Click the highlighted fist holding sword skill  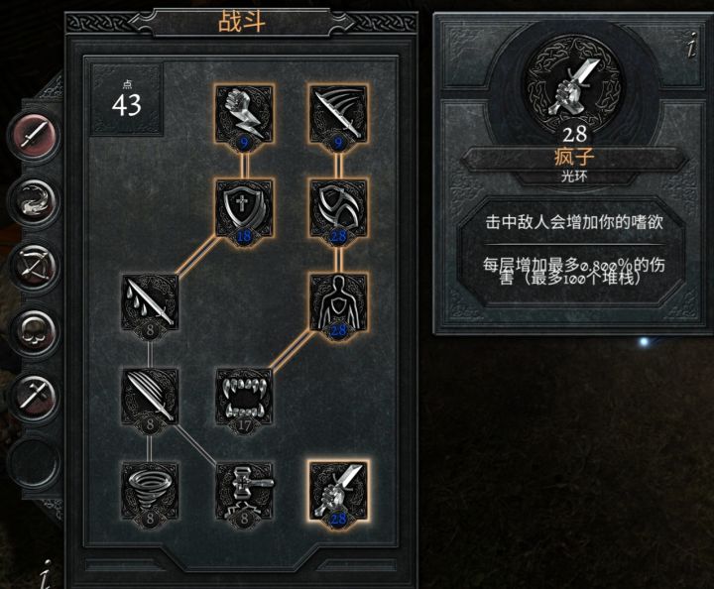(x=338, y=491)
